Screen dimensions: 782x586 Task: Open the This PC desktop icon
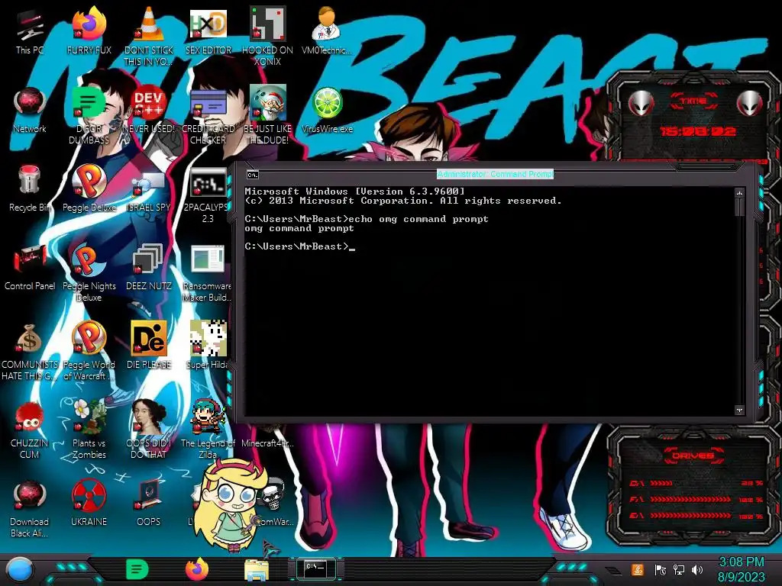30,32
